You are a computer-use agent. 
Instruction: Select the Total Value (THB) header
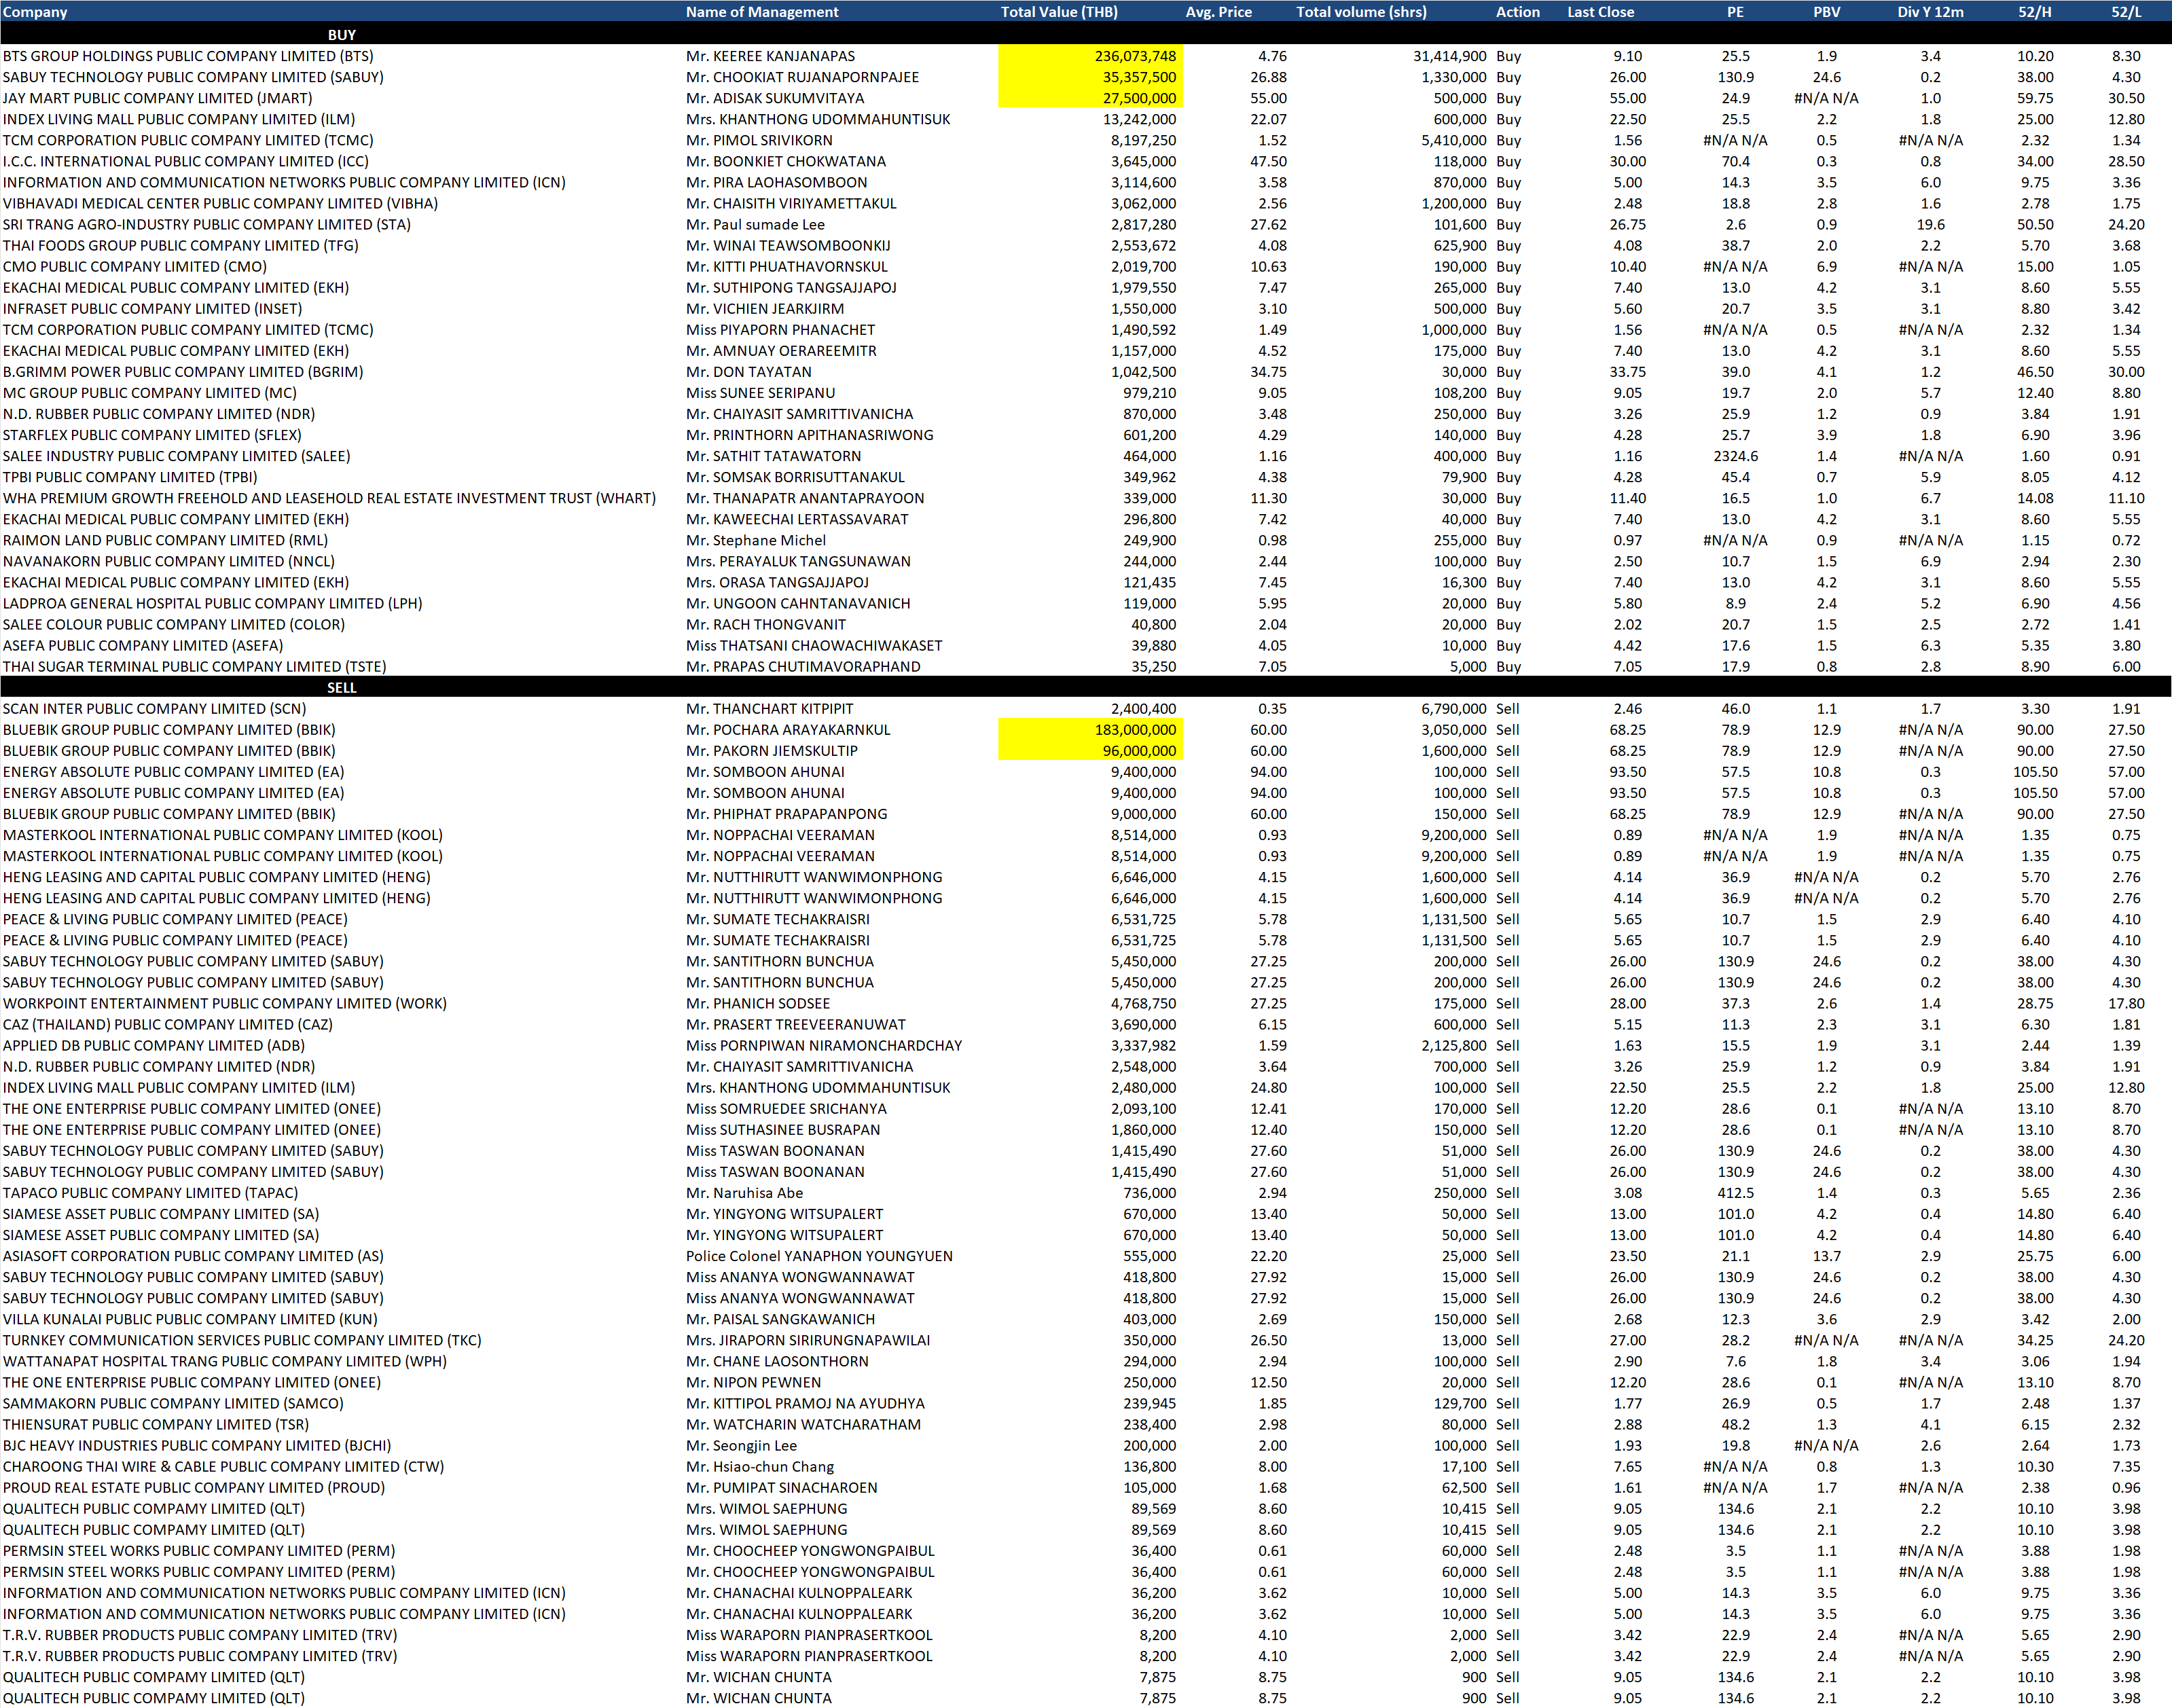tap(1059, 12)
